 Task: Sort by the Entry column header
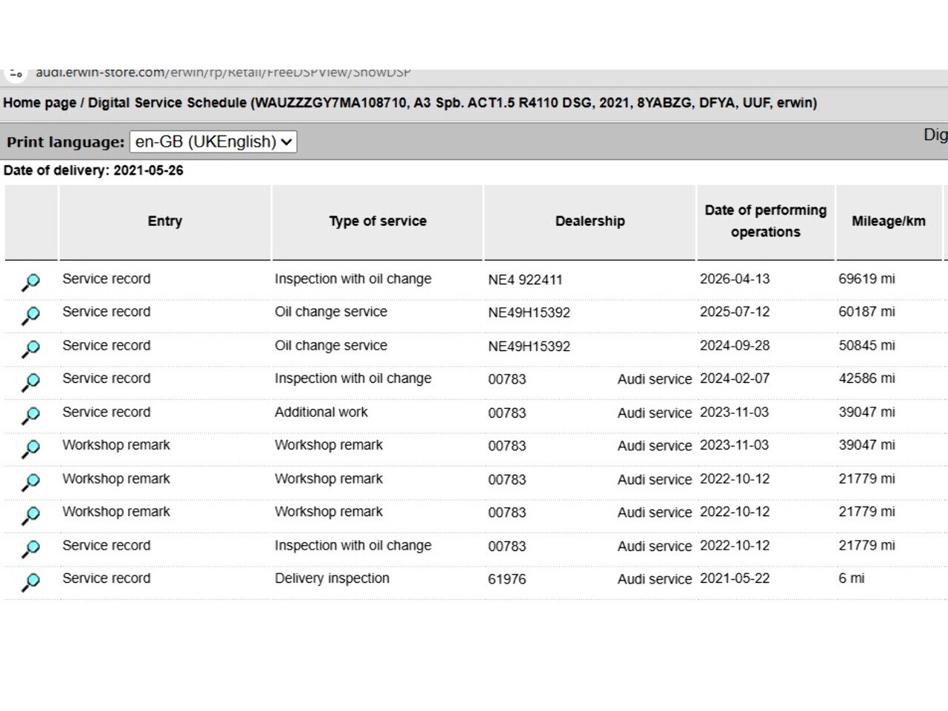point(164,221)
